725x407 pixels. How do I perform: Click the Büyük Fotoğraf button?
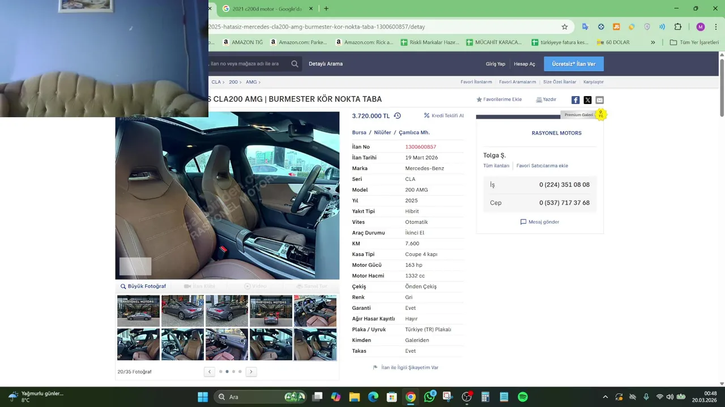[143, 286]
